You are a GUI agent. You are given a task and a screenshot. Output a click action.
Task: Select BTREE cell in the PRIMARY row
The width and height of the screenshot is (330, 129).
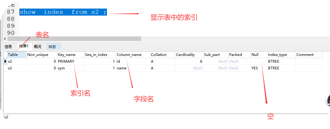pos(281,61)
